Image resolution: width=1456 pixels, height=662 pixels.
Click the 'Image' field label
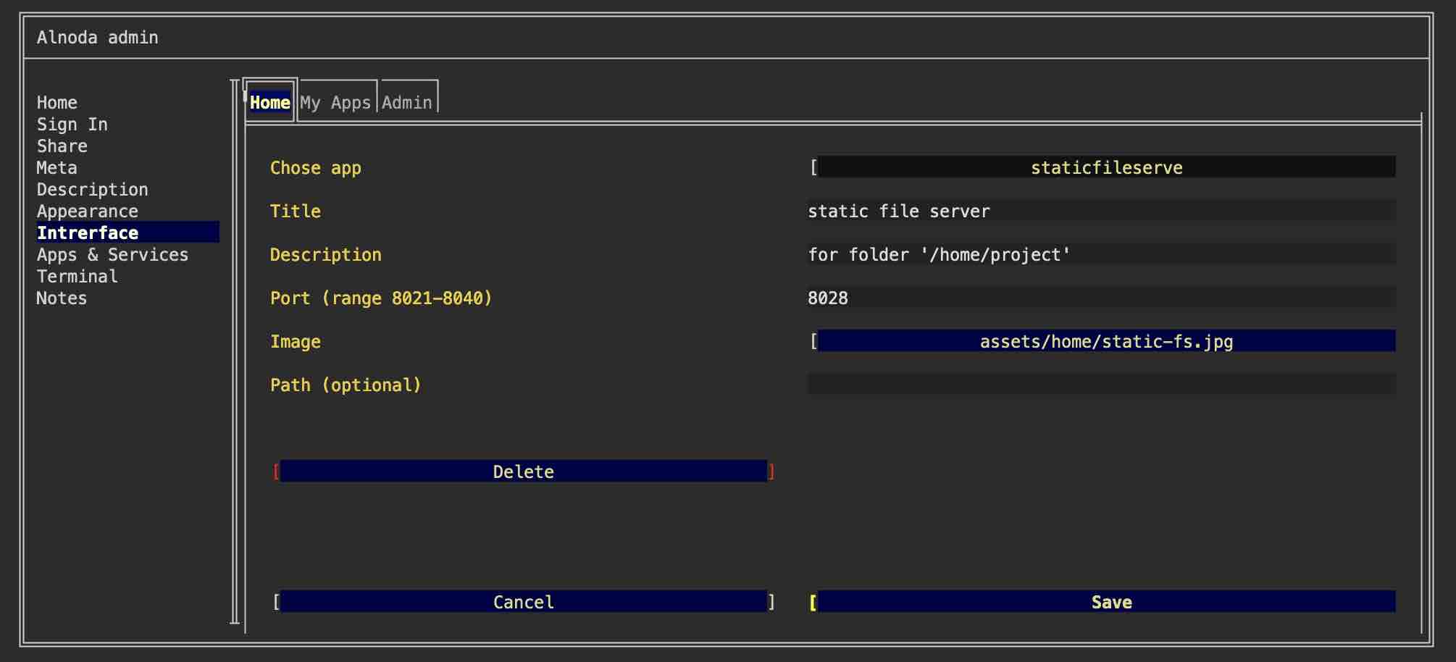click(x=296, y=342)
